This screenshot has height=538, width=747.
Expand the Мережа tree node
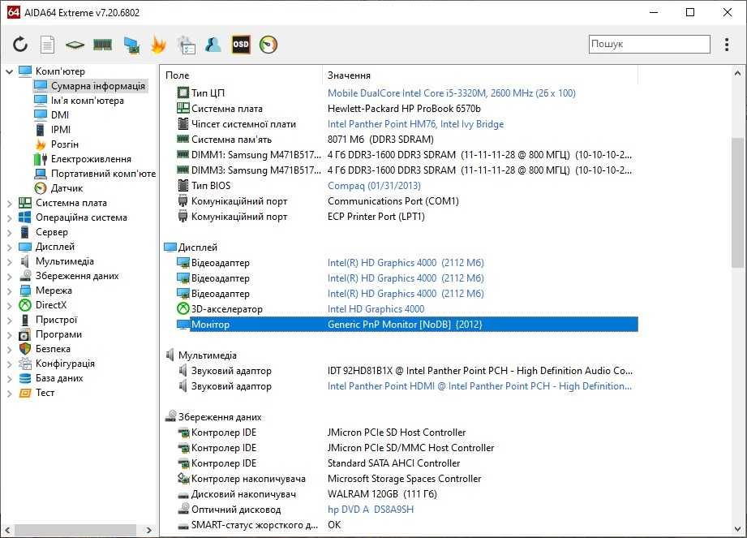(9, 291)
